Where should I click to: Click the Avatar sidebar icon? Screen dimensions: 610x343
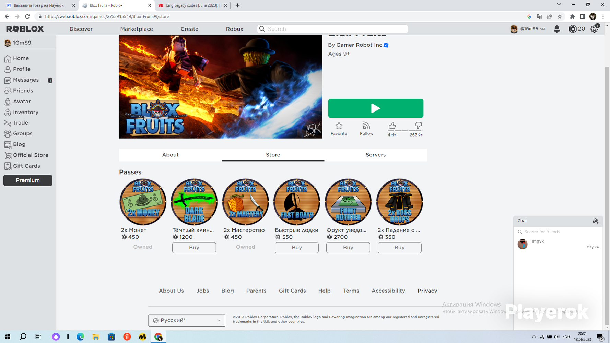8,102
